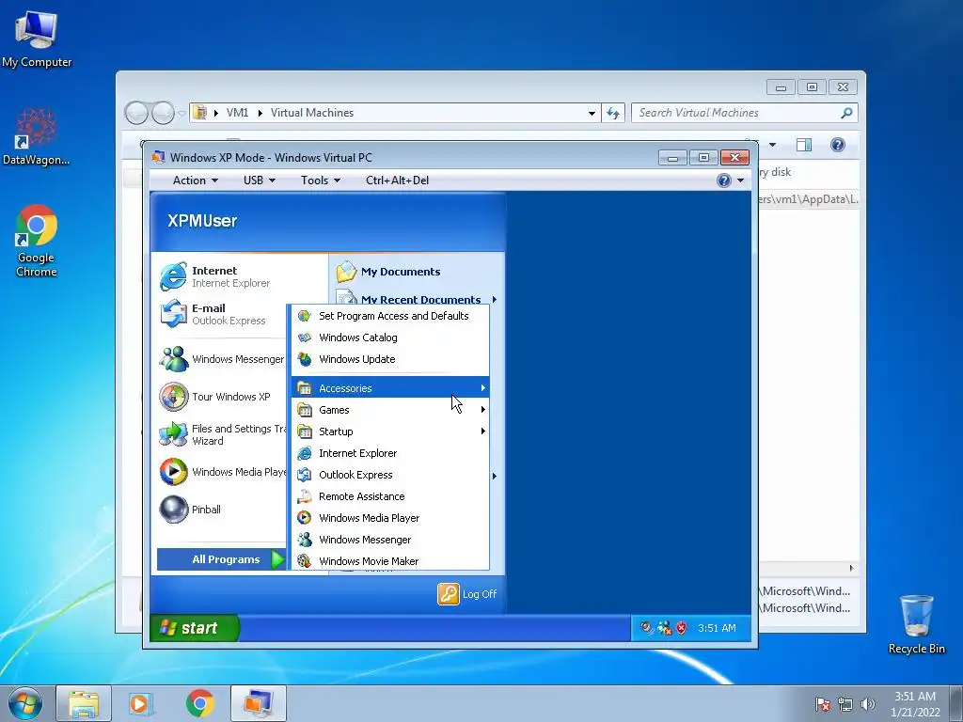Open Outlook Express E-mail pinned item

(x=213, y=314)
